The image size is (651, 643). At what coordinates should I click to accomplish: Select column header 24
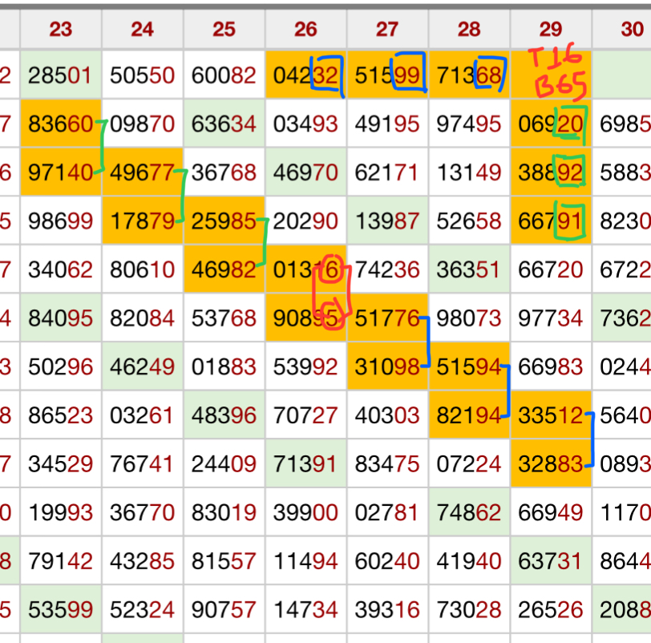pos(143,30)
